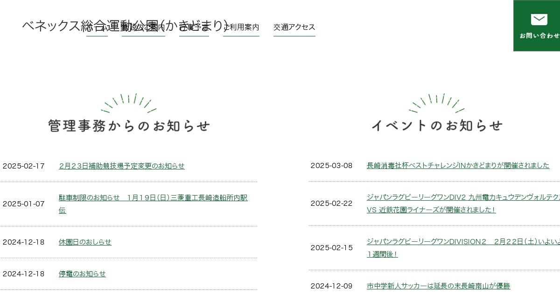Open 駐車制限のお知らせ 1月19日 notice link
This screenshot has width=560, height=295.
coord(153,198)
